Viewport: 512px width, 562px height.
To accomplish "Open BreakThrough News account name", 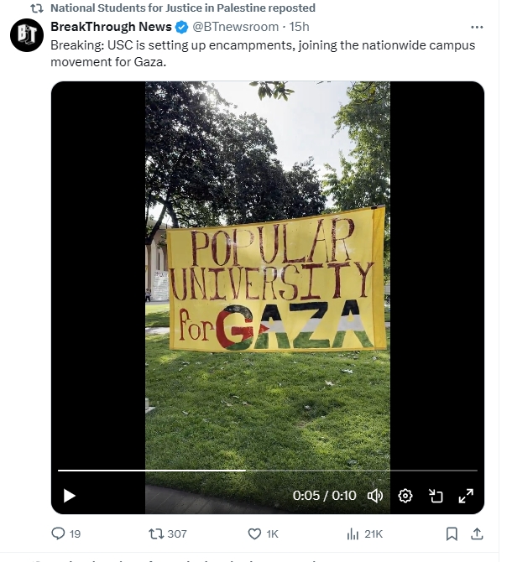I will [111, 27].
